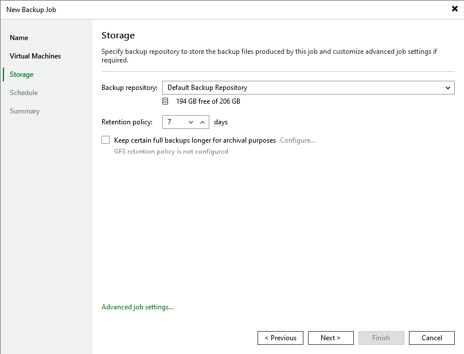Select the Storage step

tap(22, 74)
